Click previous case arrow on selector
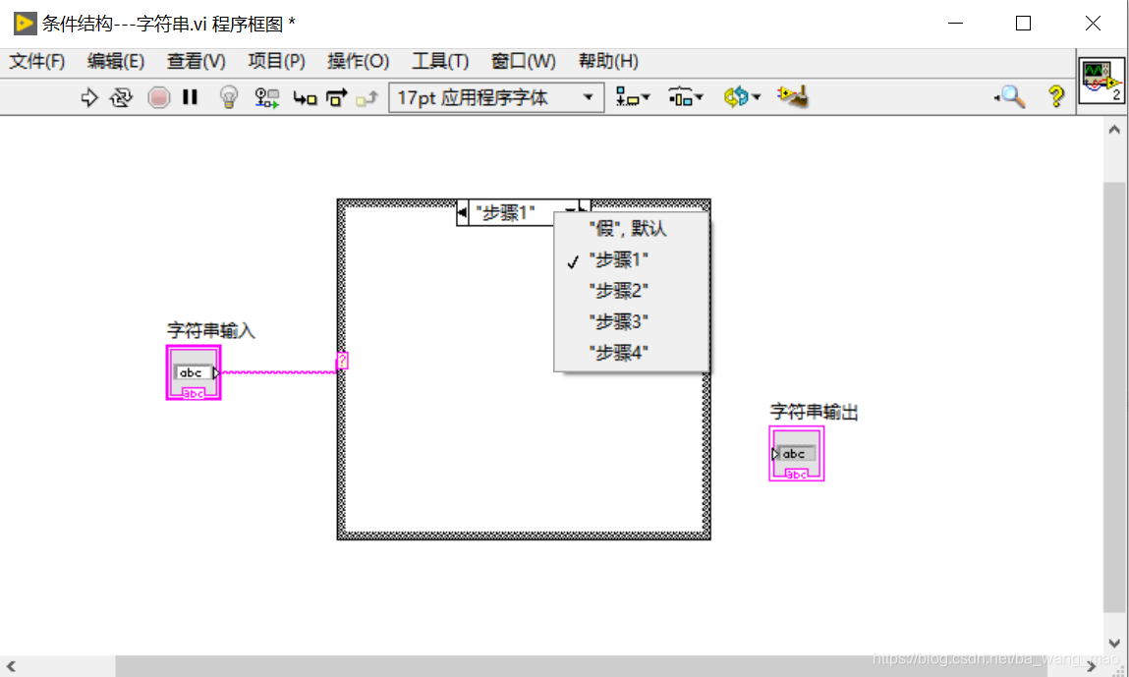Image resolution: width=1129 pixels, height=677 pixels. (x=462, y=212)
